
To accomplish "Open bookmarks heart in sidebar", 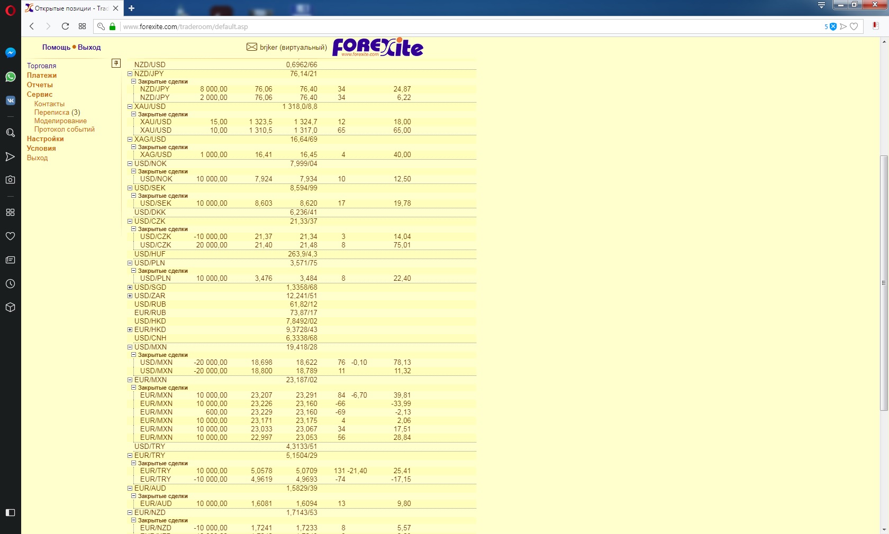I will (10, 236).
